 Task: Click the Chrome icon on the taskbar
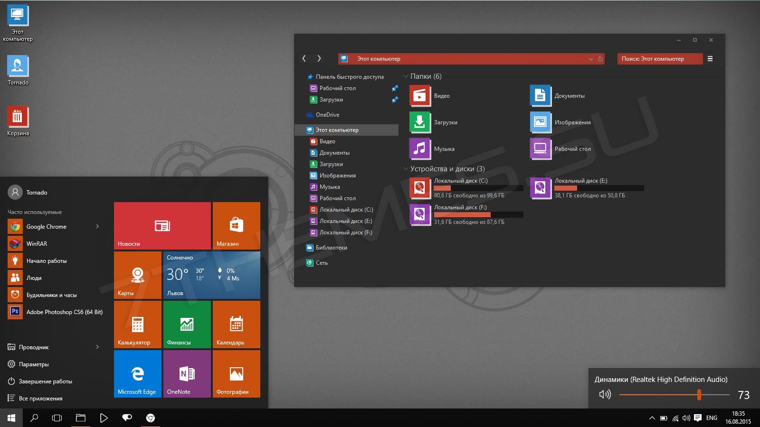(151, 418)
